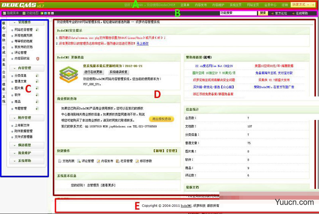Switch to the 核心 vertical tab
Viewport: 319px width, 214px height.
pos(4,26)
